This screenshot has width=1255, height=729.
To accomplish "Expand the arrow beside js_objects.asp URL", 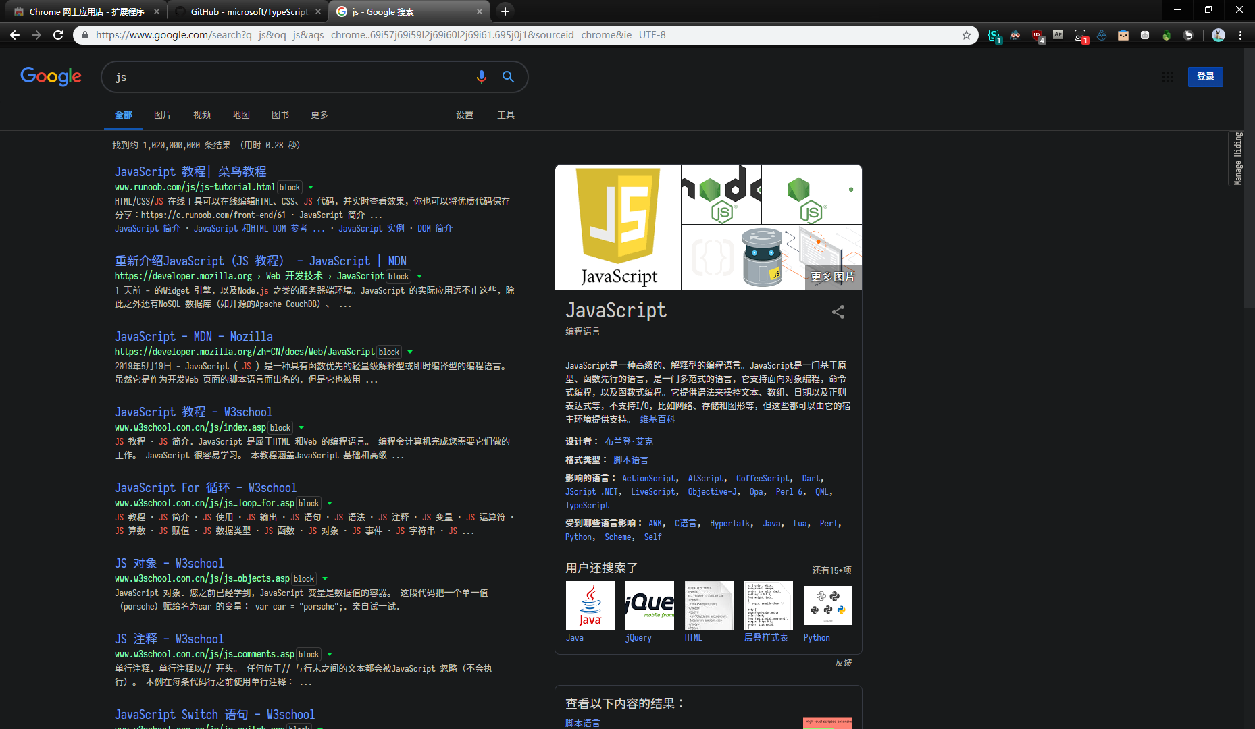I will [x=325, y=578].
